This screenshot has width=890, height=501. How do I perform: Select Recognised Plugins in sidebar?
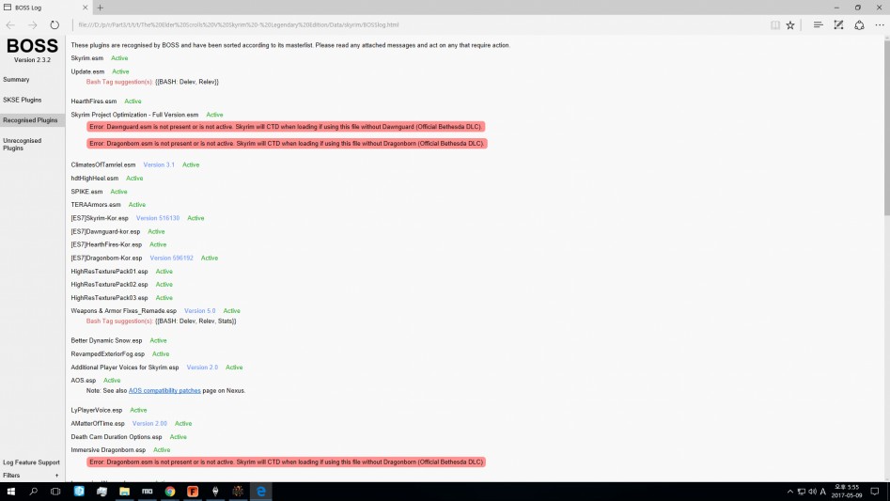tap(30, 120)
